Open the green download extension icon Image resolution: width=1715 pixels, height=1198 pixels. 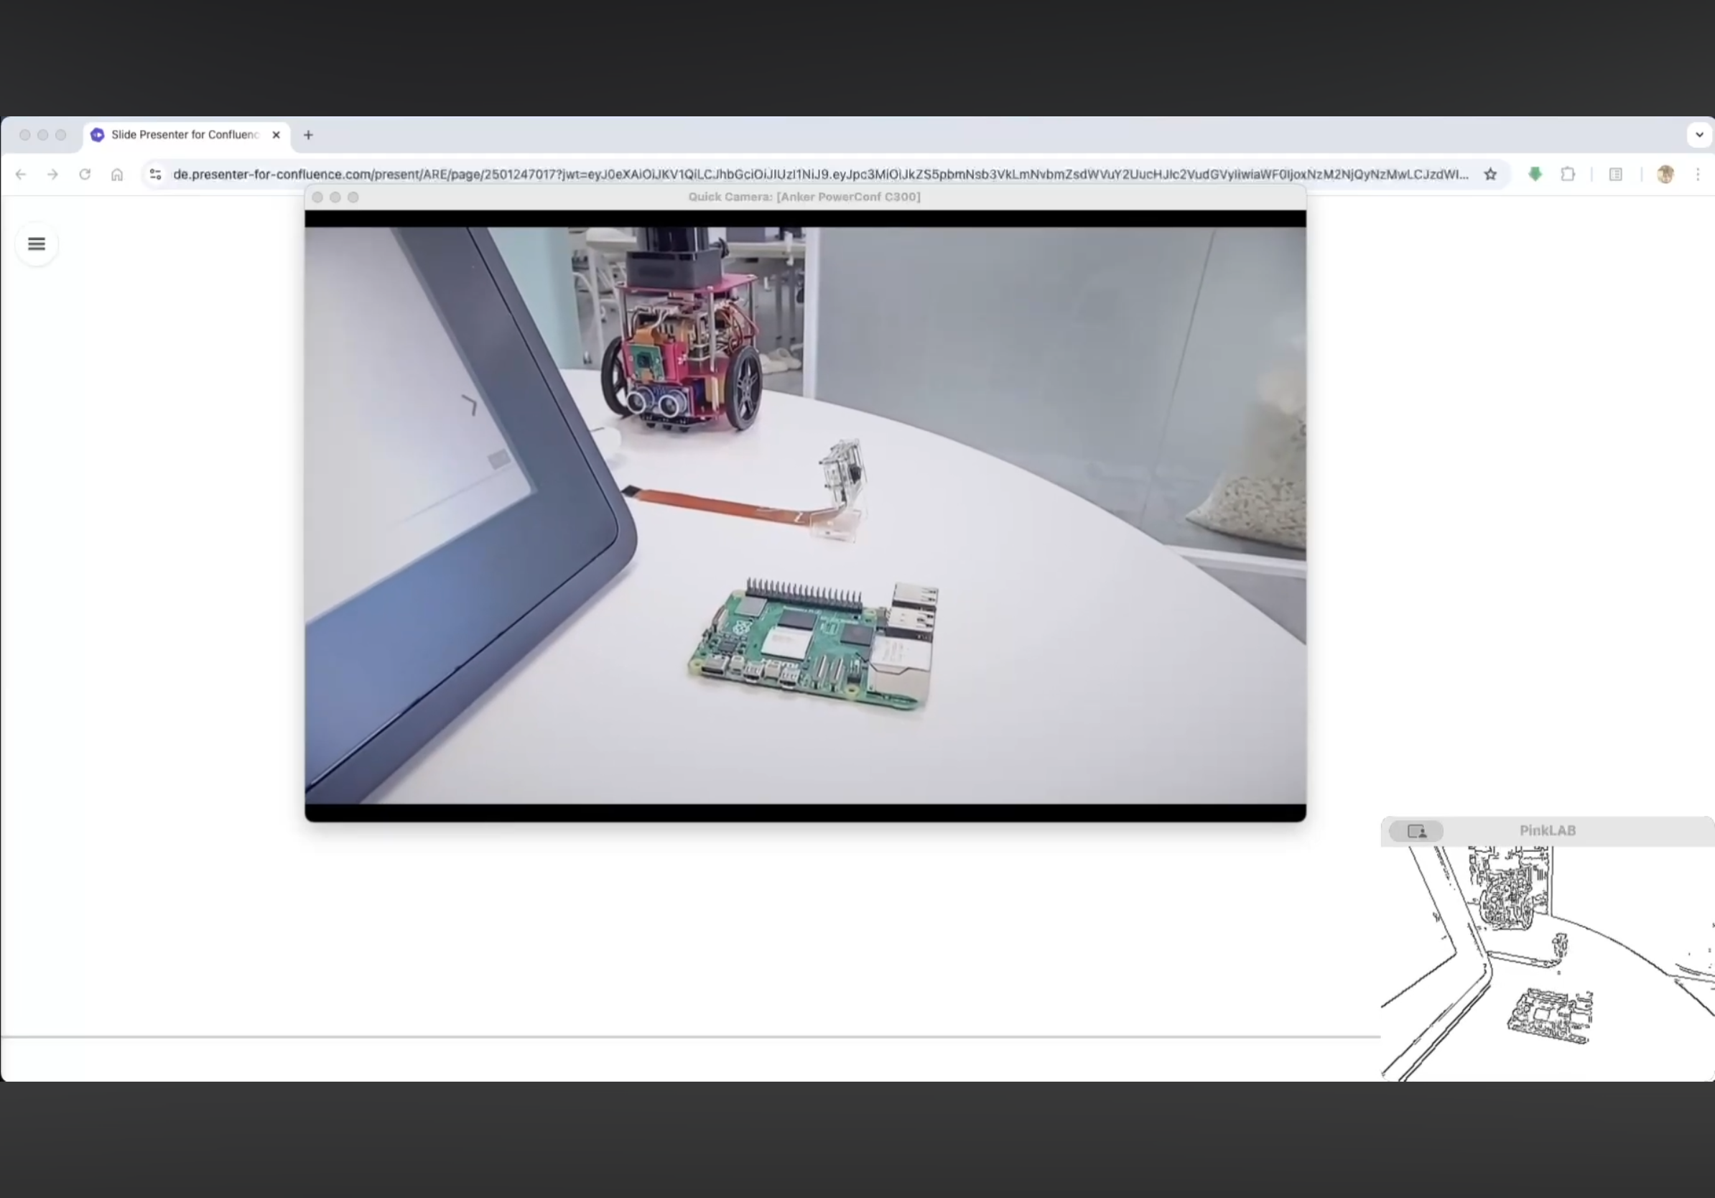(1535, 175)
